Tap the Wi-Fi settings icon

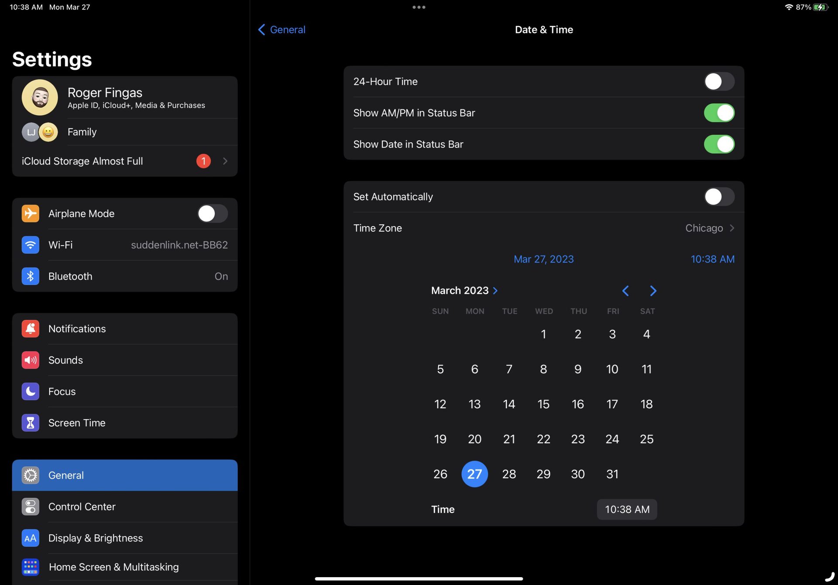pos(30,245)
